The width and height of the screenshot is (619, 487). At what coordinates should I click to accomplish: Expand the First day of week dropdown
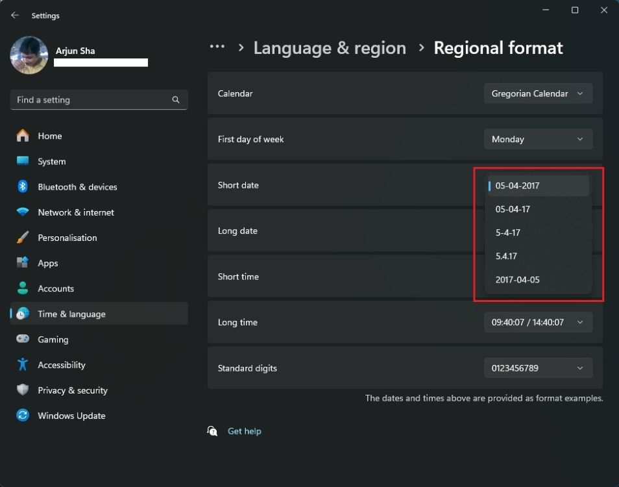[x=538, y=139]
